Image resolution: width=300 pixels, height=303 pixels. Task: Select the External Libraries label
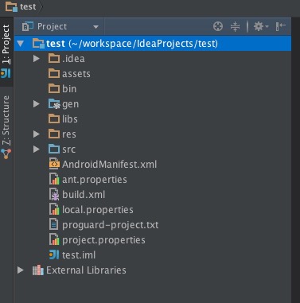(x=86, y=270)
